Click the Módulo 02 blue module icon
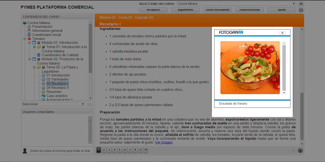The image size is (325, 162). coord(34,59)
